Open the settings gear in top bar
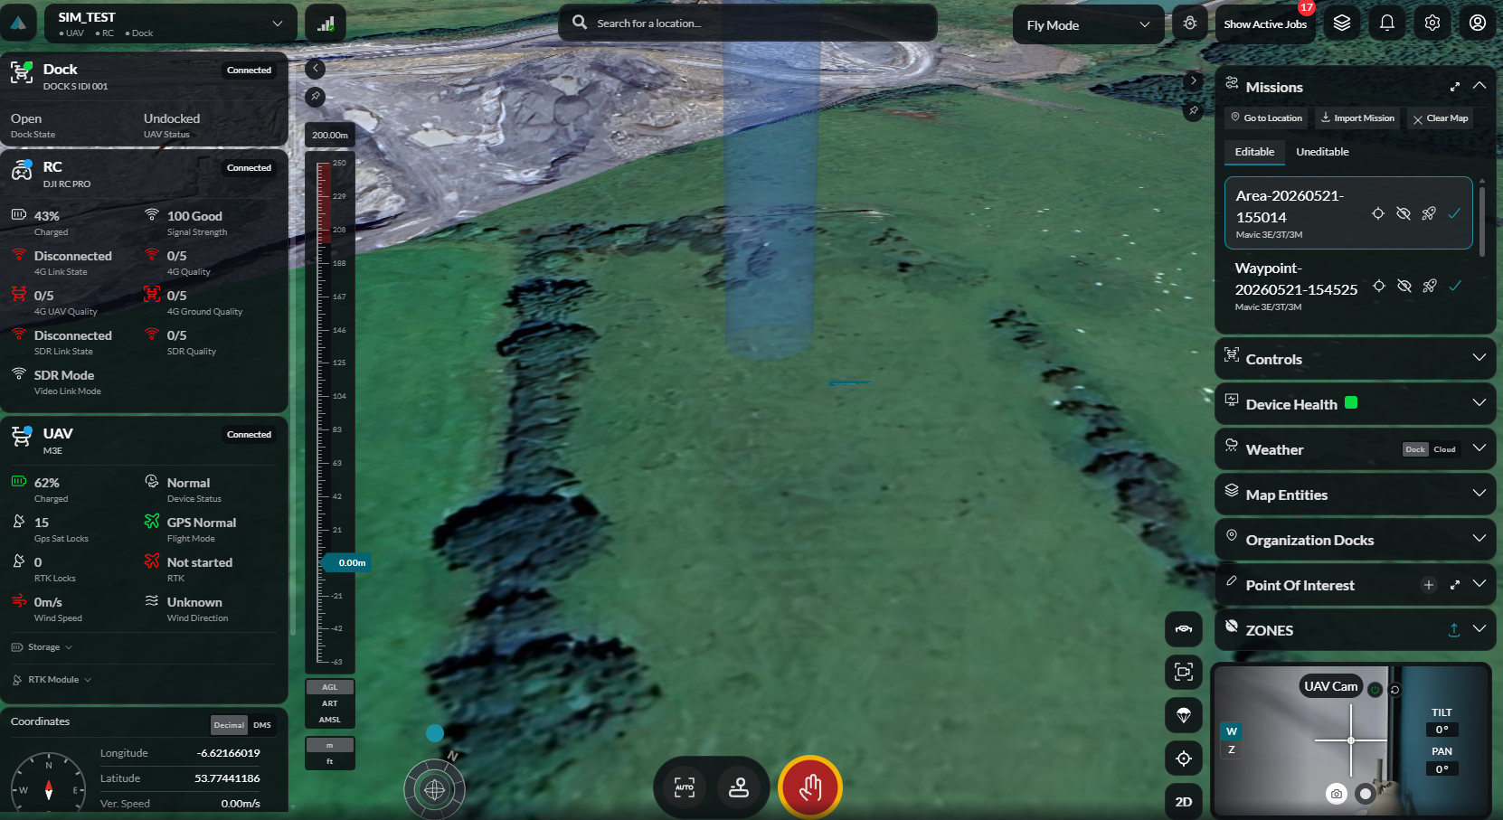This screenshot has height=820, width=1503. pos(1432,24)
